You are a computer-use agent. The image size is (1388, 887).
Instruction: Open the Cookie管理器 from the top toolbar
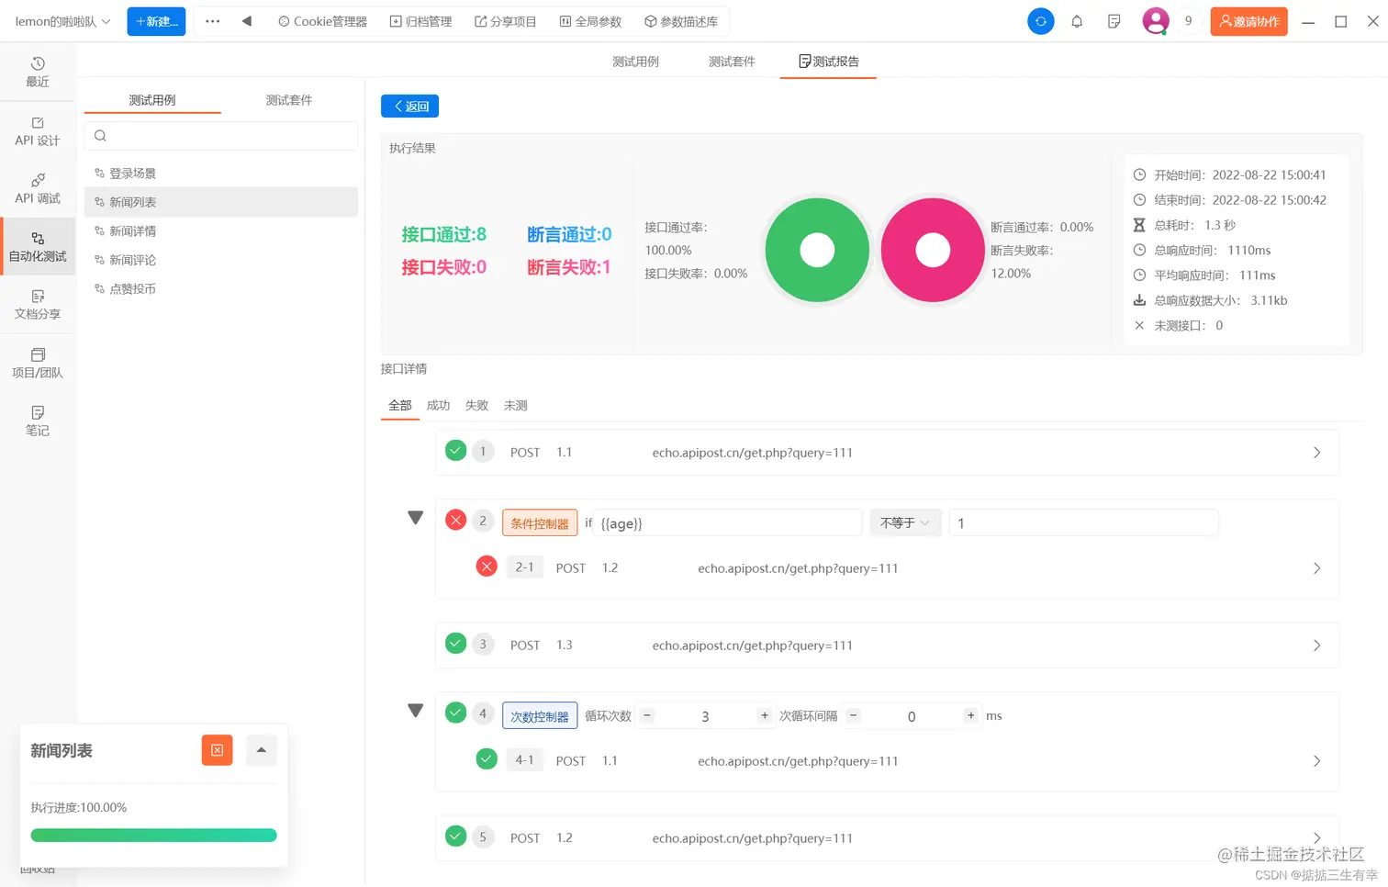coord(322,20)
